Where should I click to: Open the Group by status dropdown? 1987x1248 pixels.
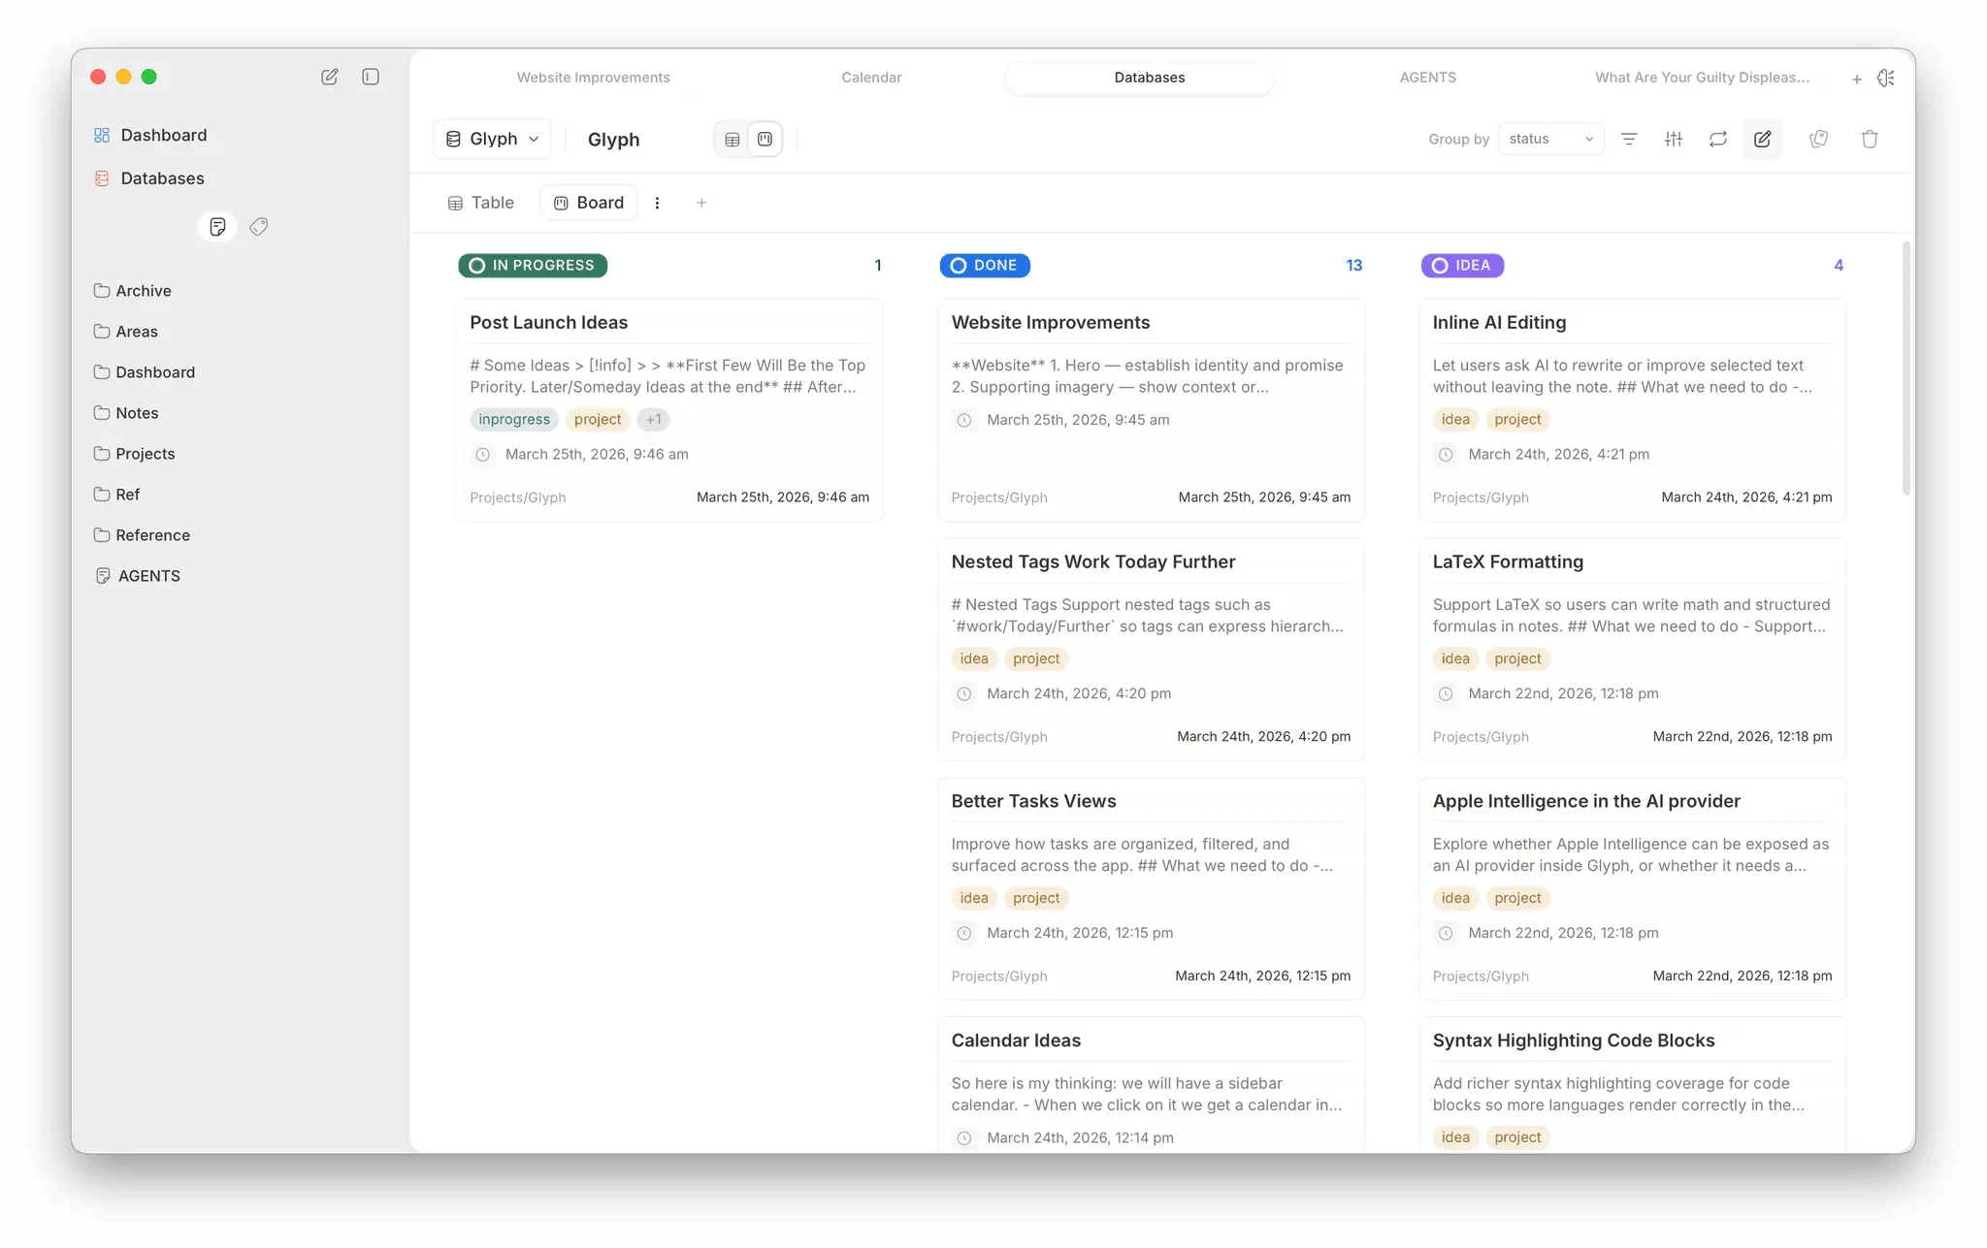(x=1550, y=139)
